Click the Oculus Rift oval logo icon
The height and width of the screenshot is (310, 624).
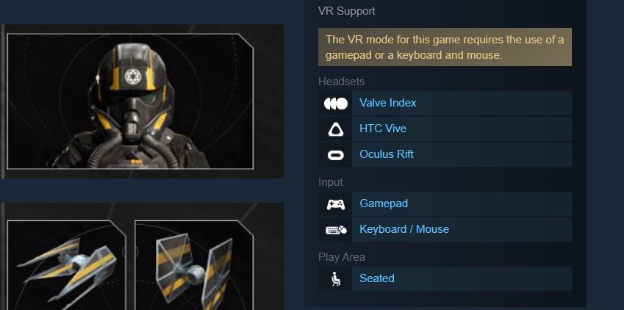tap(335, 155)
